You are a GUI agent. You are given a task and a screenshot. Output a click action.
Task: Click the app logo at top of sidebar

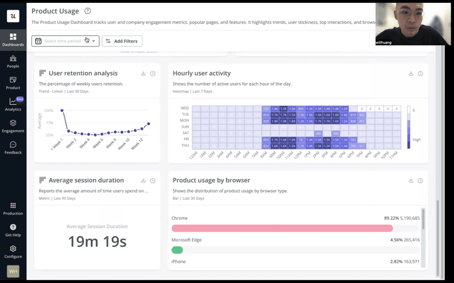point(12,16)
